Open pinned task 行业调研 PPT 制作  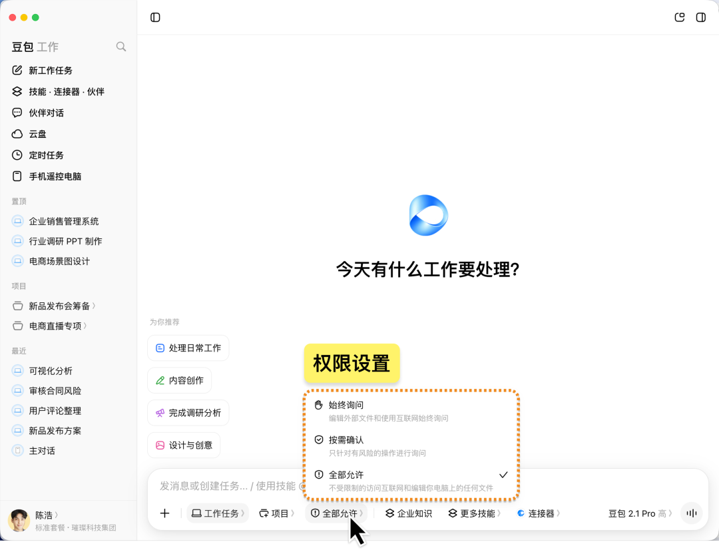click(x=69, y=241)
